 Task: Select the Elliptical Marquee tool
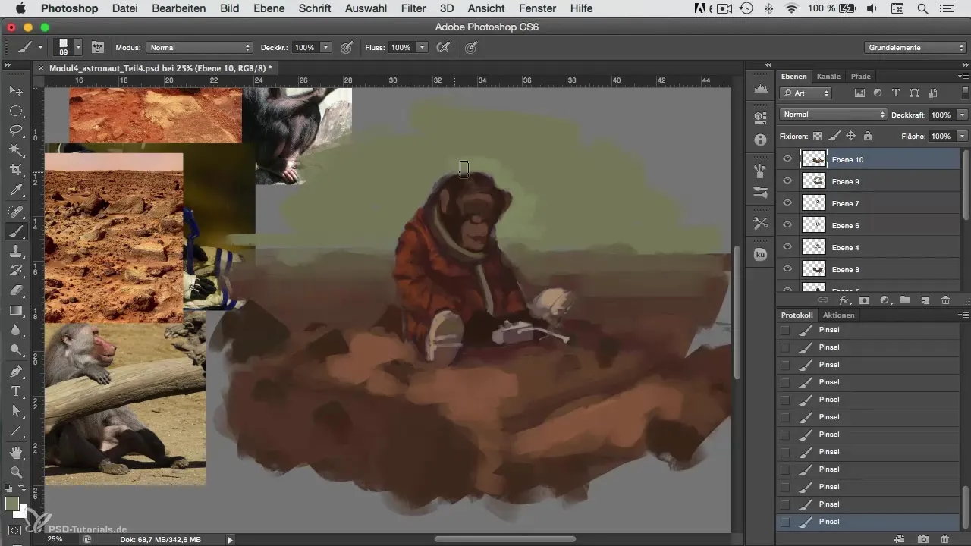click(15, 111)
